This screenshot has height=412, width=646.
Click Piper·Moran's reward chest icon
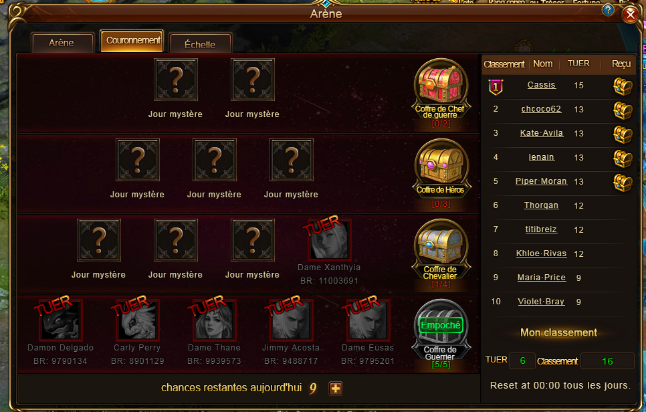(623, 182)
